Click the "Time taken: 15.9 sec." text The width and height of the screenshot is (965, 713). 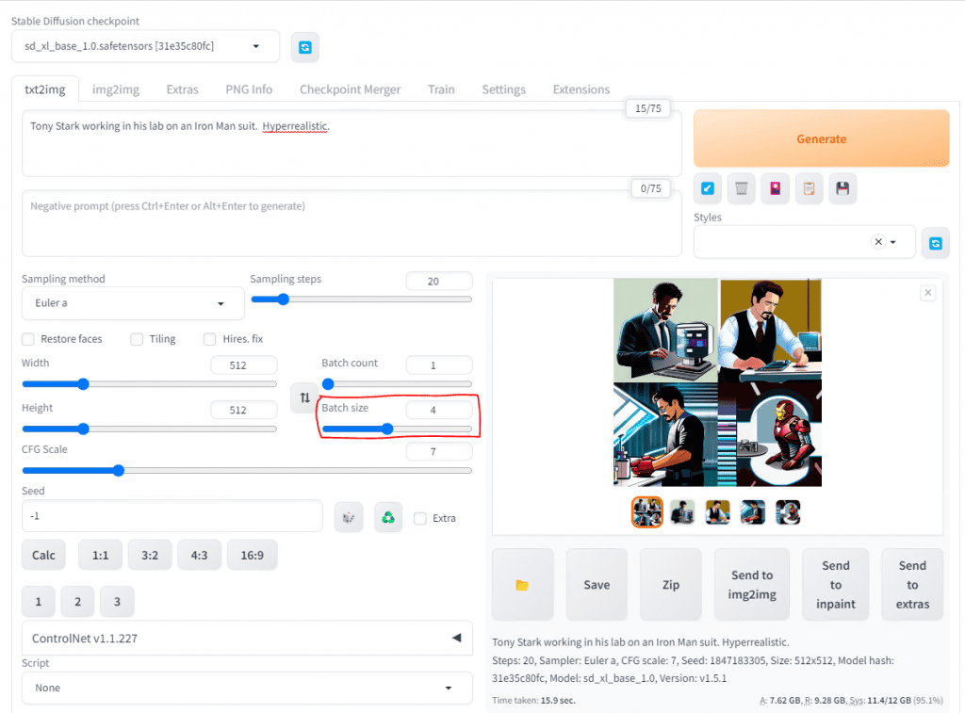pyautogui.click(x=533, y=700)
